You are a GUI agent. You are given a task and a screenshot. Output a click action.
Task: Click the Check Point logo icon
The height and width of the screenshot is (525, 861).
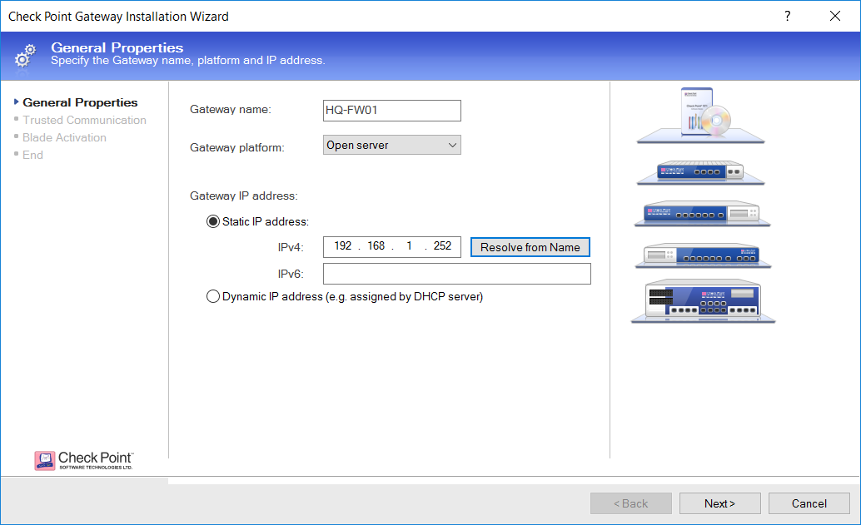[44, 460]
